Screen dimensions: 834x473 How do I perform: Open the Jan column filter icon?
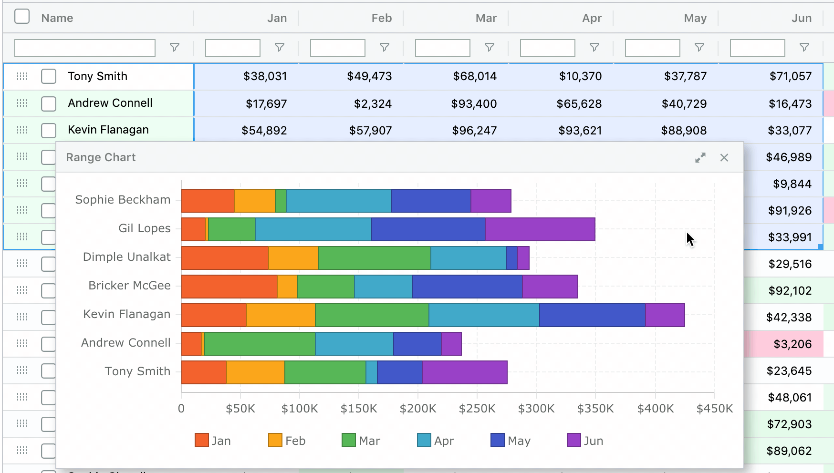280,47
